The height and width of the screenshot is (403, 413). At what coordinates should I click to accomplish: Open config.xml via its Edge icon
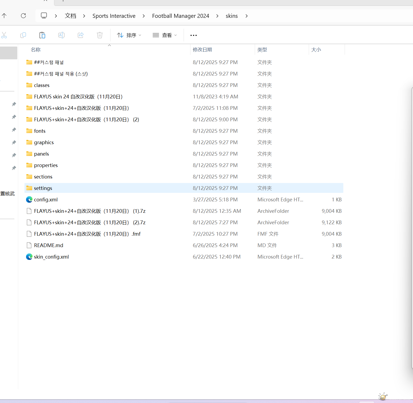[x=29, y=200]
